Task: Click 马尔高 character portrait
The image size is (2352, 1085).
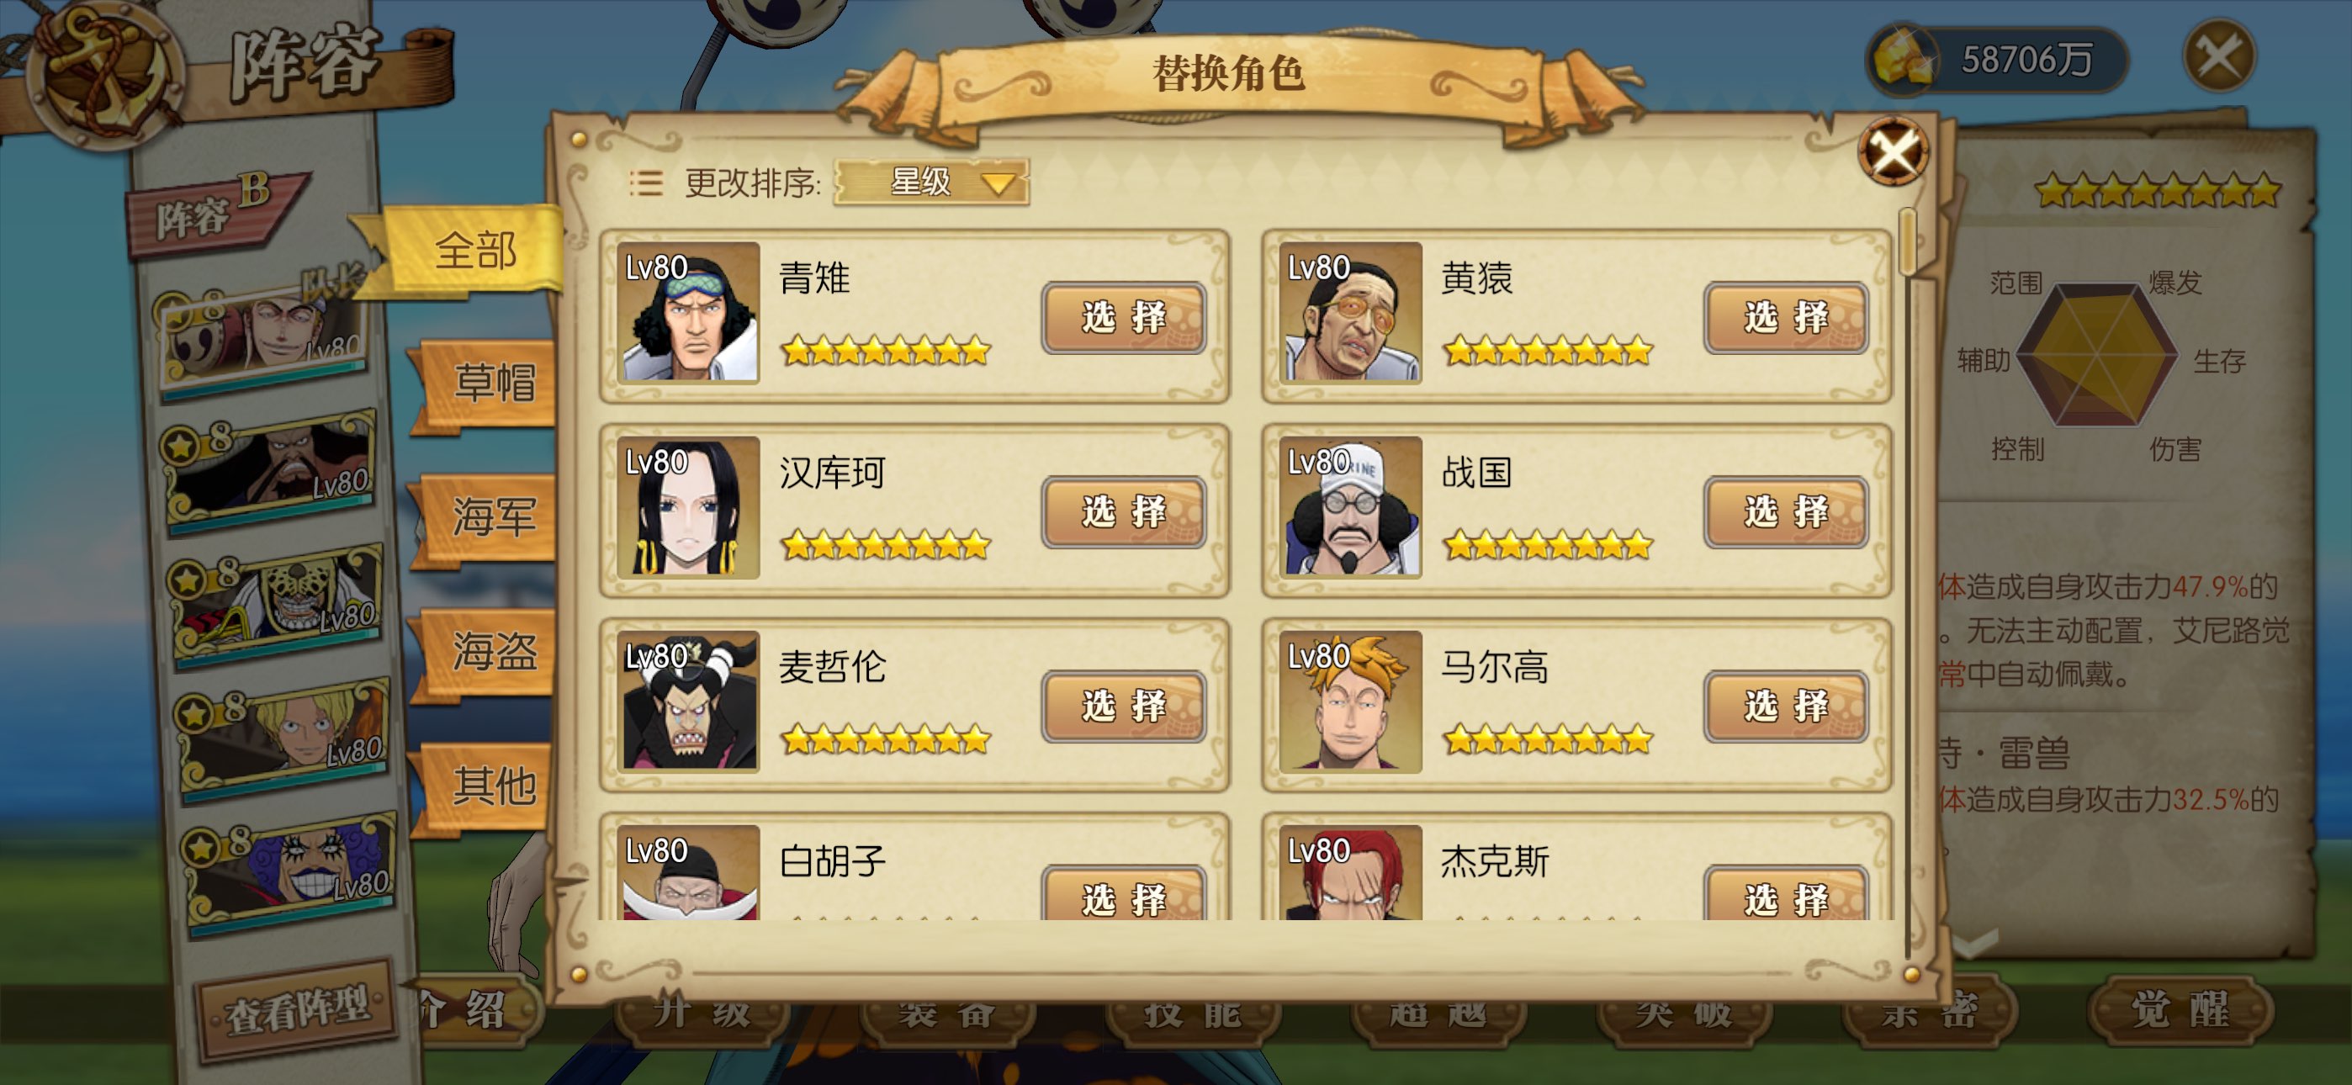Action: tap(1350, 701)
